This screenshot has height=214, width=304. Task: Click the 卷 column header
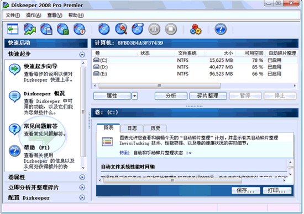tap(115, 53)
